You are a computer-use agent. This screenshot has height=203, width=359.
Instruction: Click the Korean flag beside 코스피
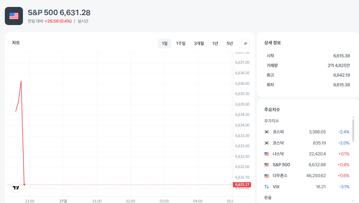267,132
